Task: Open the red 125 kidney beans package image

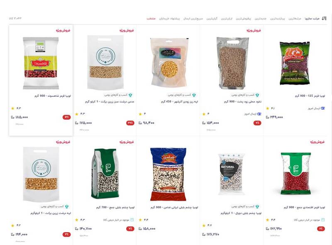Action: click(295, 63)
